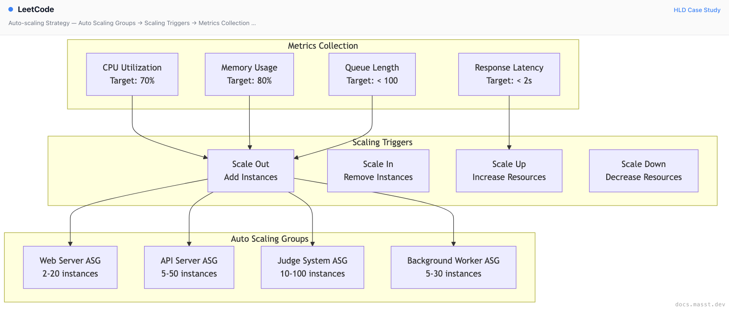Click the blue dot beside LeetCode title
The height and width of the screenshot is (310, 729).
(11, 9)
